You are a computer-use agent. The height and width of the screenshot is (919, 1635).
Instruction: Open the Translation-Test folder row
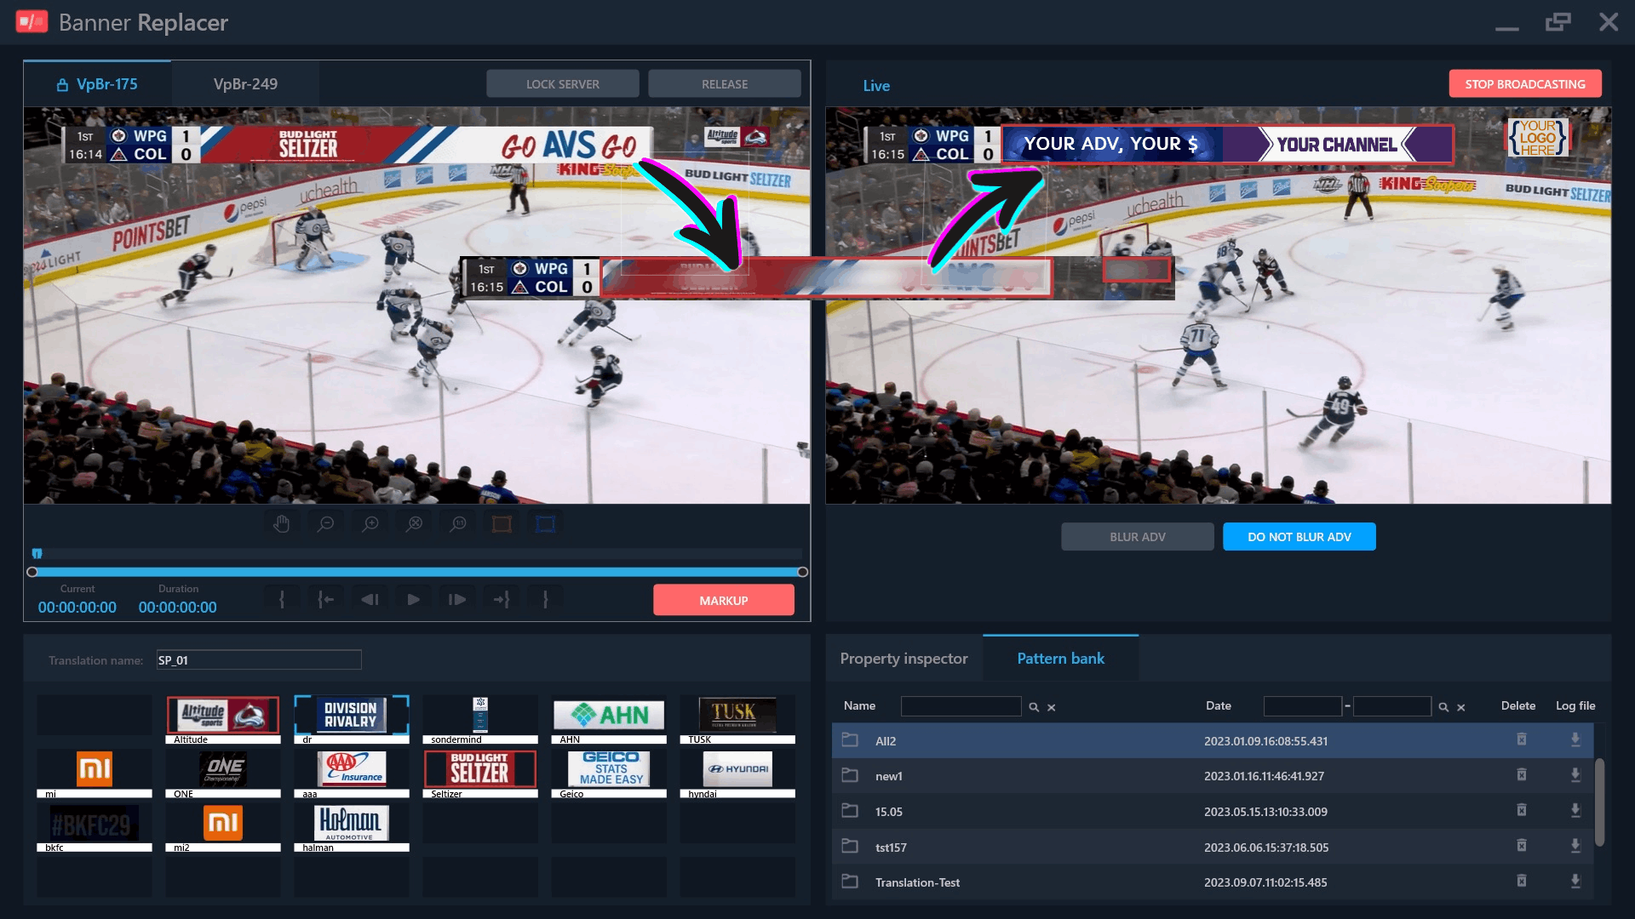pyautogui.click(x=1213, y=882)
